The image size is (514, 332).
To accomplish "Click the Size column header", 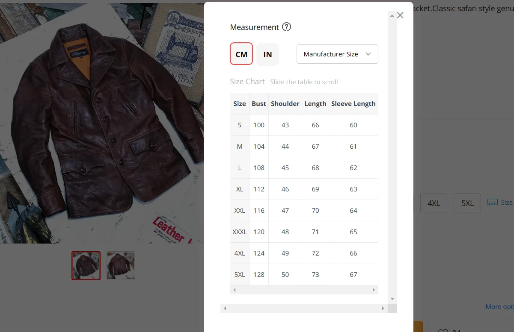I will (x=240, y=104).
